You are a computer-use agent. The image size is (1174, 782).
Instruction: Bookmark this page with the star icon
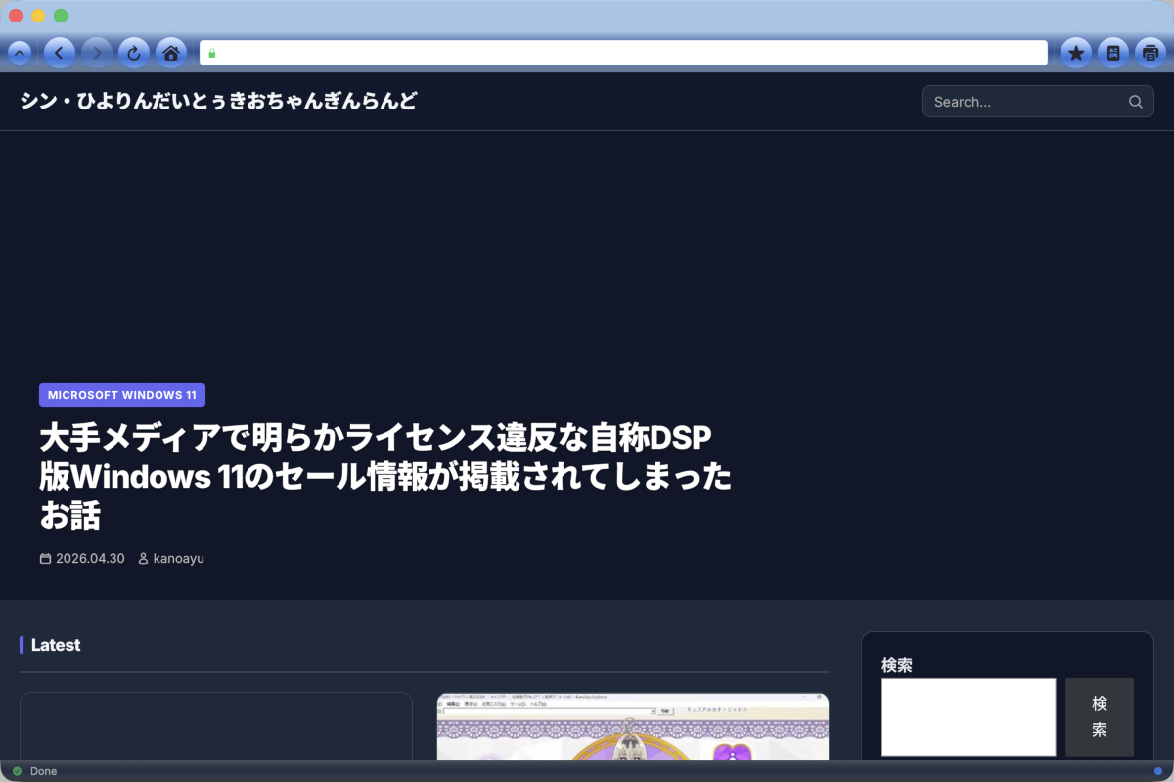[1076, 53]
